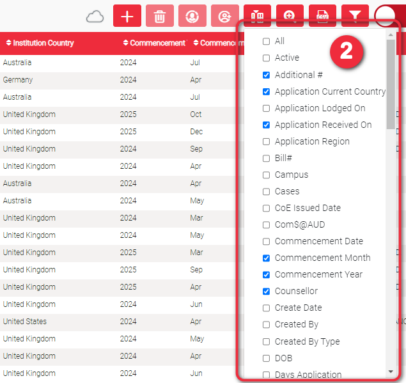
Task: Click the add search plus icon
Action: [x=290, y=16]
